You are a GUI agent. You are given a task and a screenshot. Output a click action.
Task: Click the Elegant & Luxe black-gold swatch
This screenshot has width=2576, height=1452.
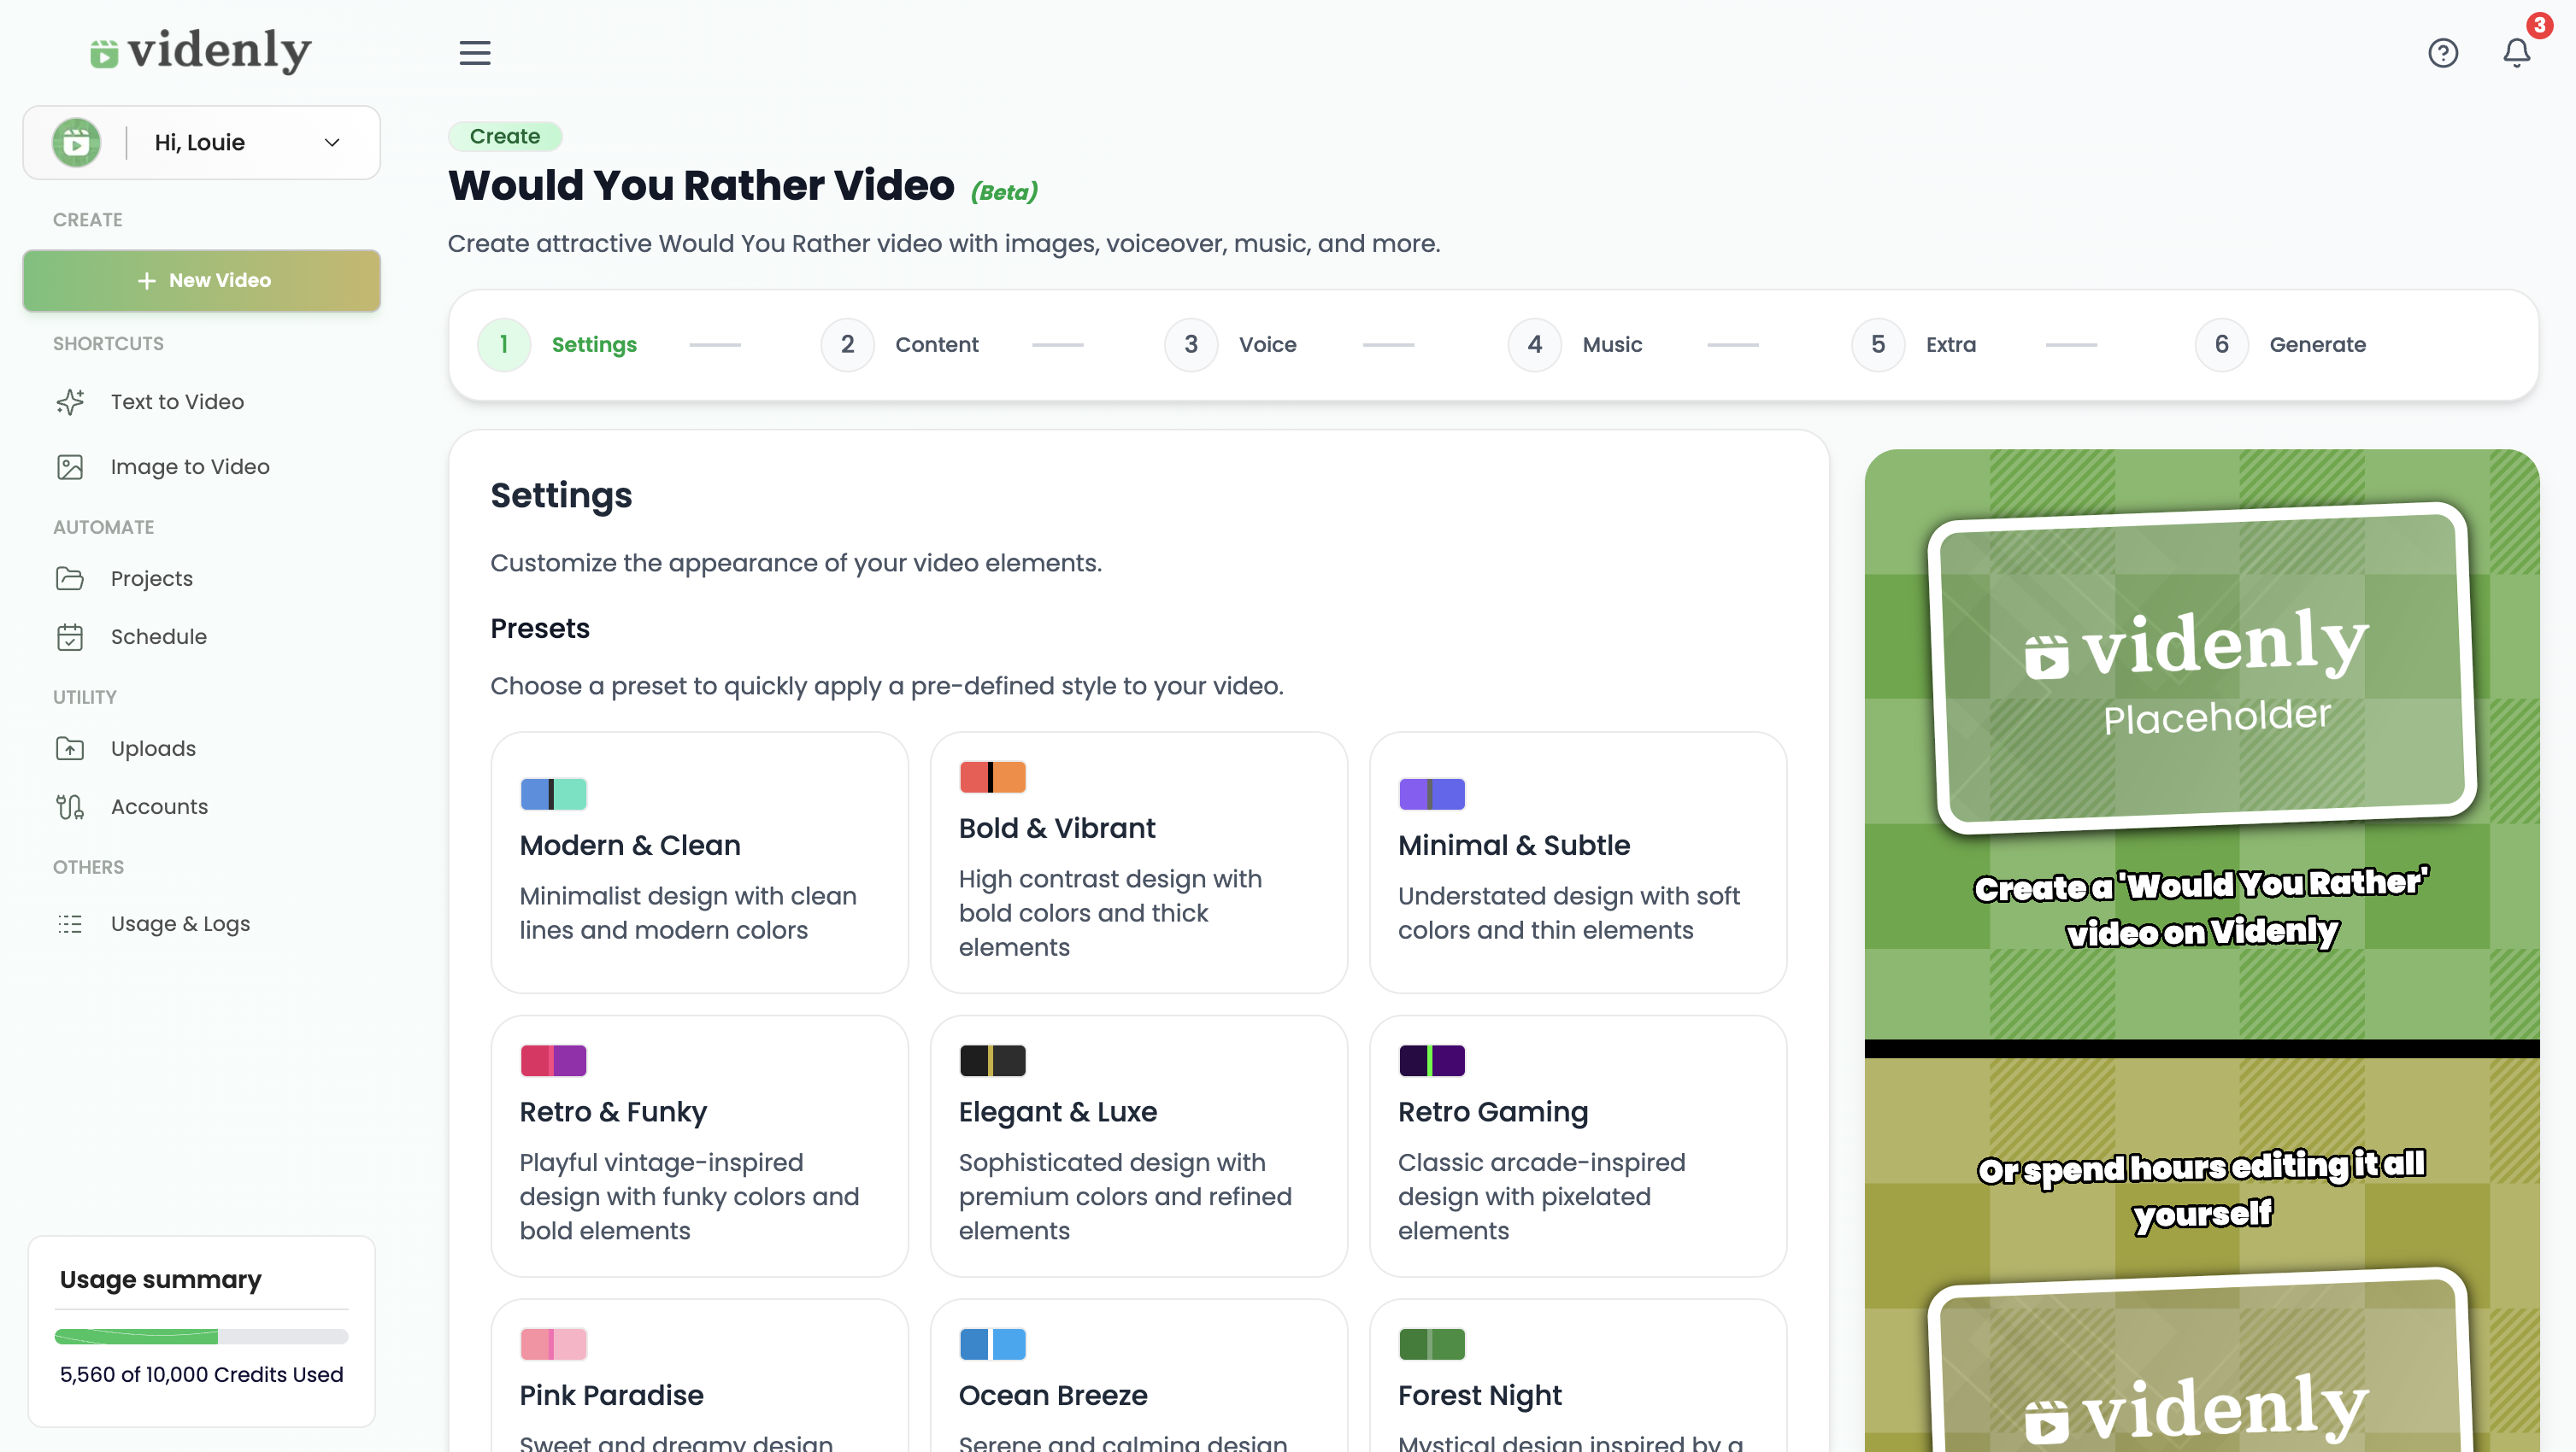[x=992, y=1062]
